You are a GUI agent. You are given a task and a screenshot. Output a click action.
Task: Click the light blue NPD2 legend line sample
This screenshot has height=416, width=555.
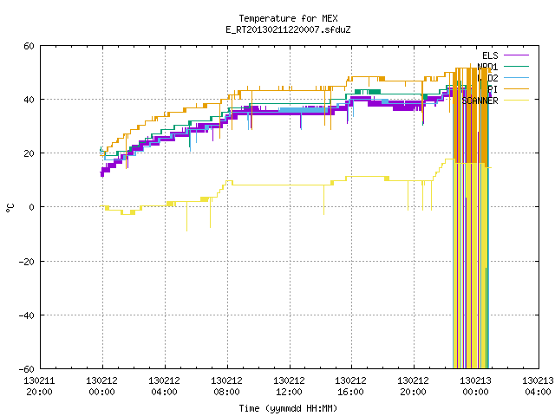[x=516, y=77]
